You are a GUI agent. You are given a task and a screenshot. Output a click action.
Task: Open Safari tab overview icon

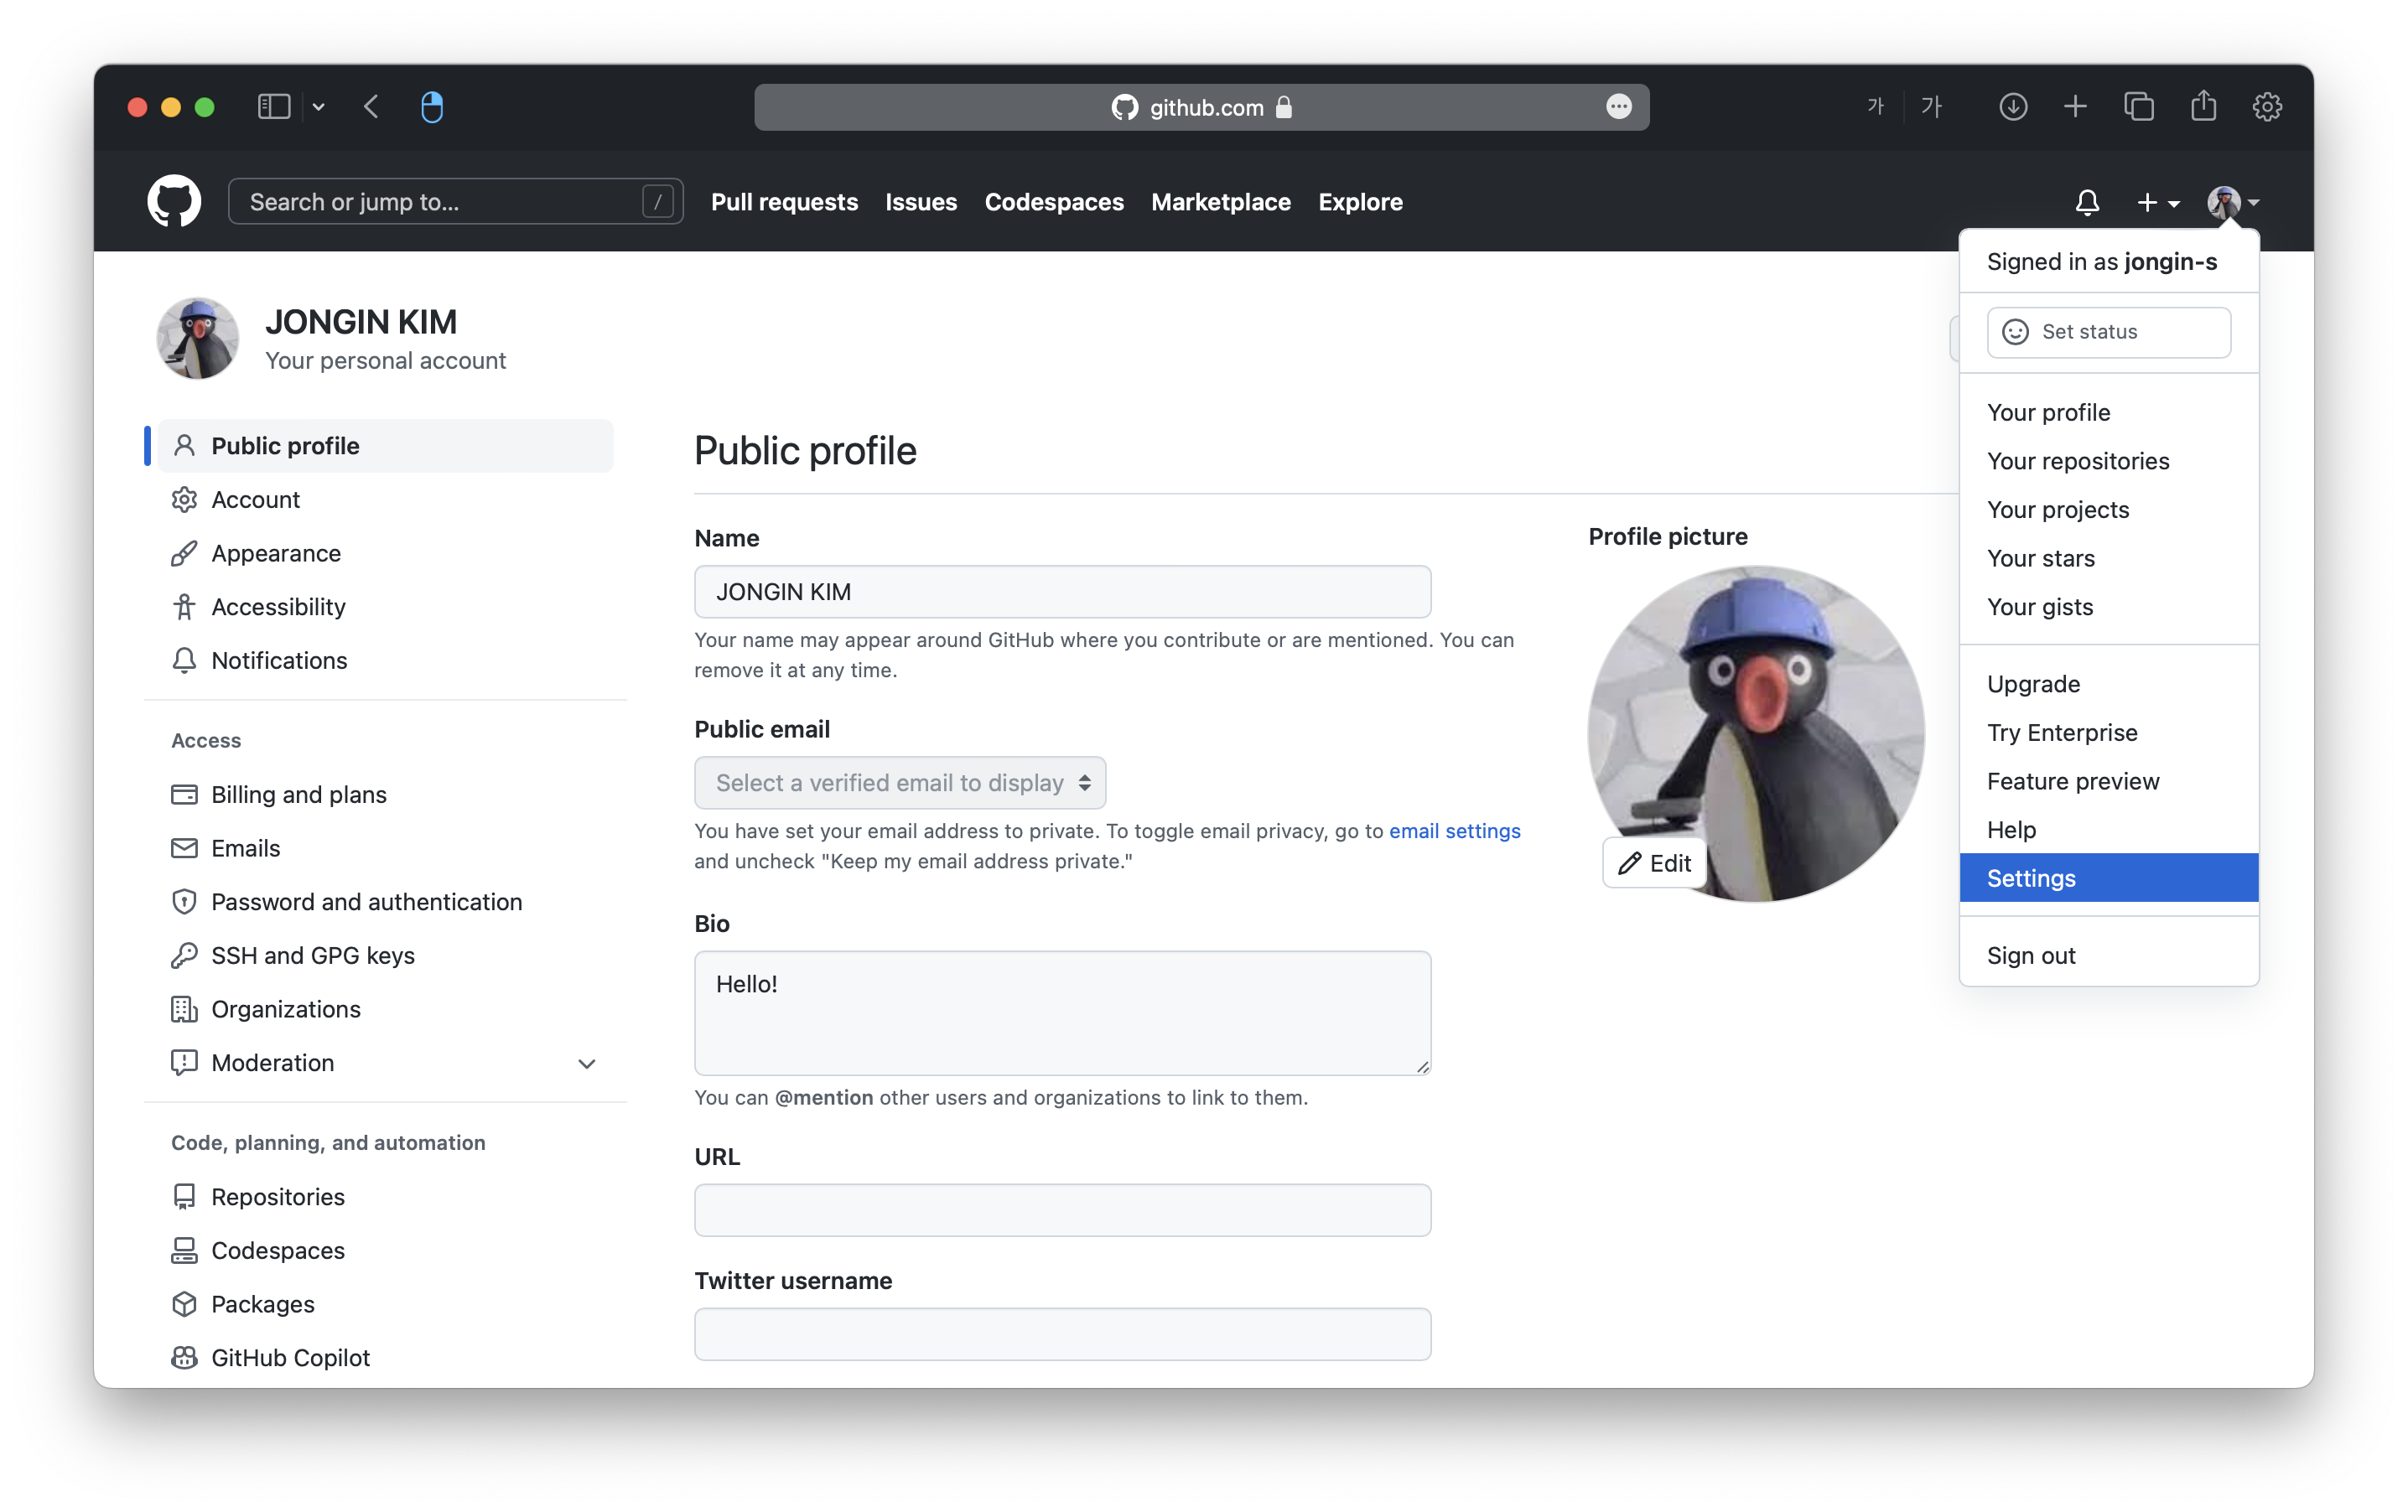pos(2138,107)
